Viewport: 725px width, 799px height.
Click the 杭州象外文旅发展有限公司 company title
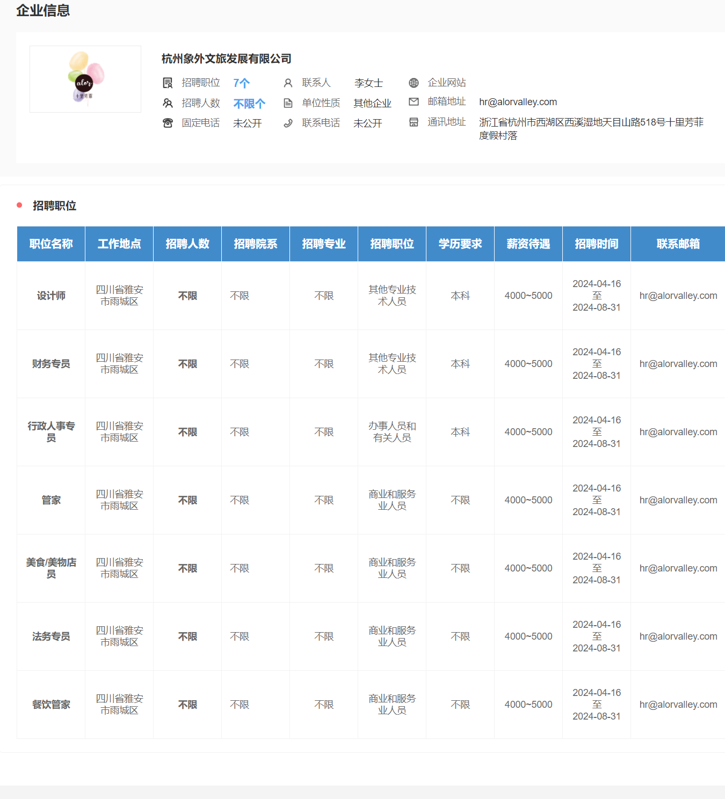226,58
